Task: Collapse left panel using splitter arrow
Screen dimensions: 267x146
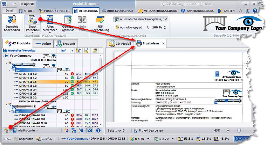Action: (104, 87)
